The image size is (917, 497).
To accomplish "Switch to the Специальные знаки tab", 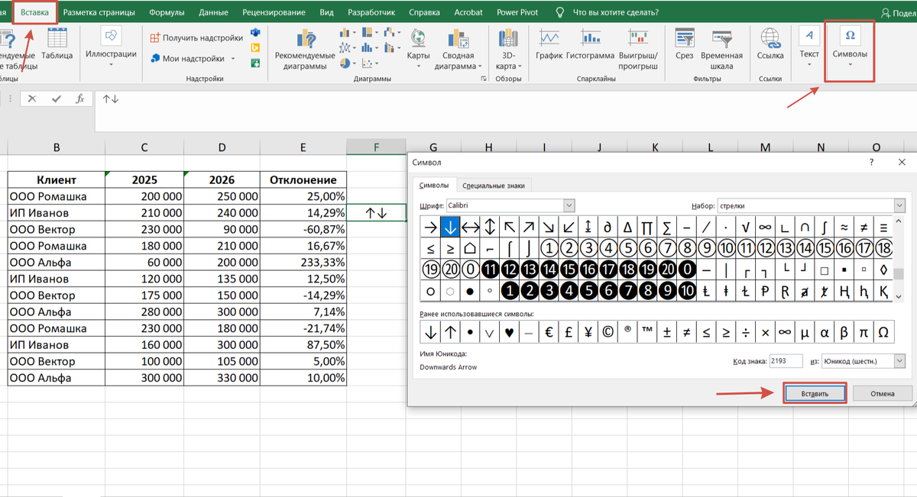I will coord(494,186).
